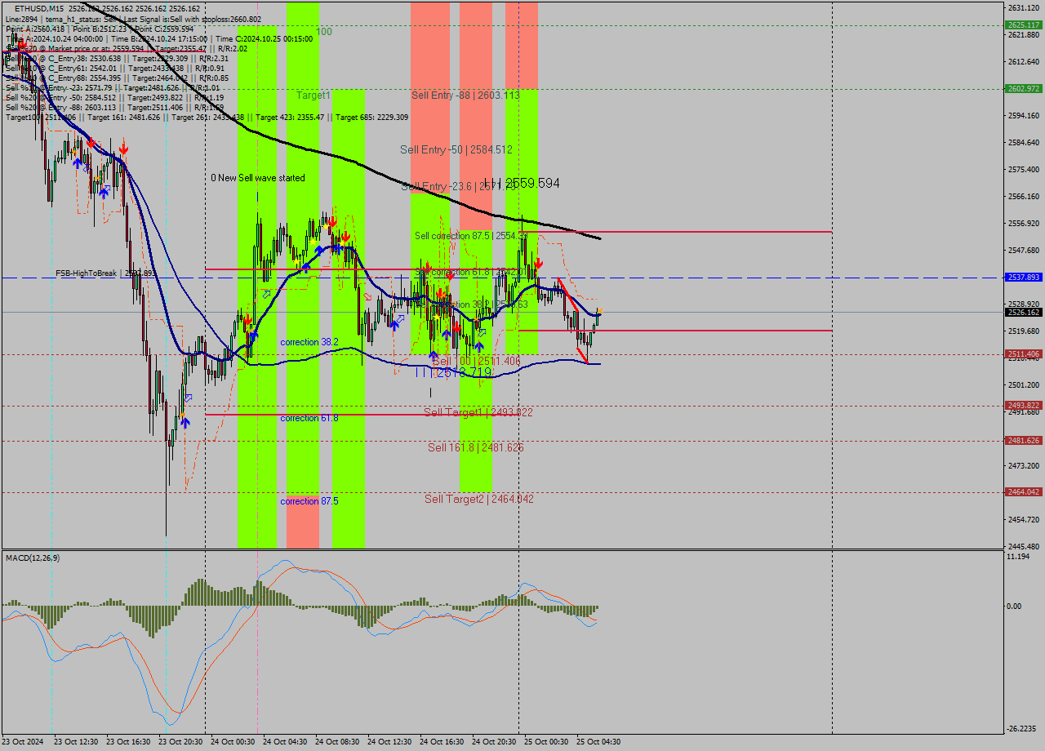Click the '23 Oct 2024' date on time axis
The height and width of the screenshot is (751, 1045).
pyautogui.click(x=24, y=742)
